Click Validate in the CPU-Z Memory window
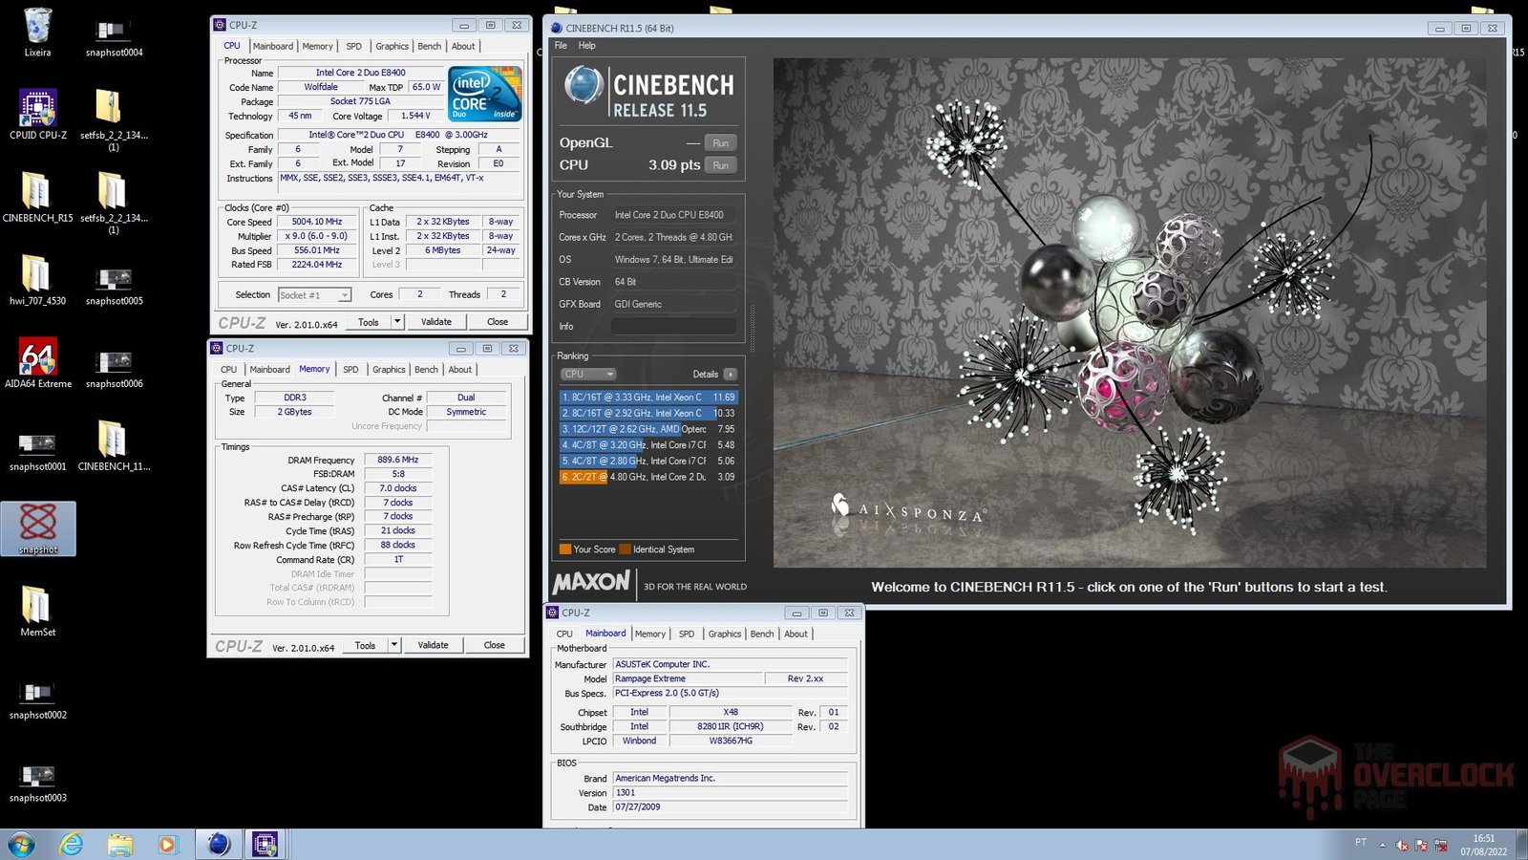 point(433,645)
